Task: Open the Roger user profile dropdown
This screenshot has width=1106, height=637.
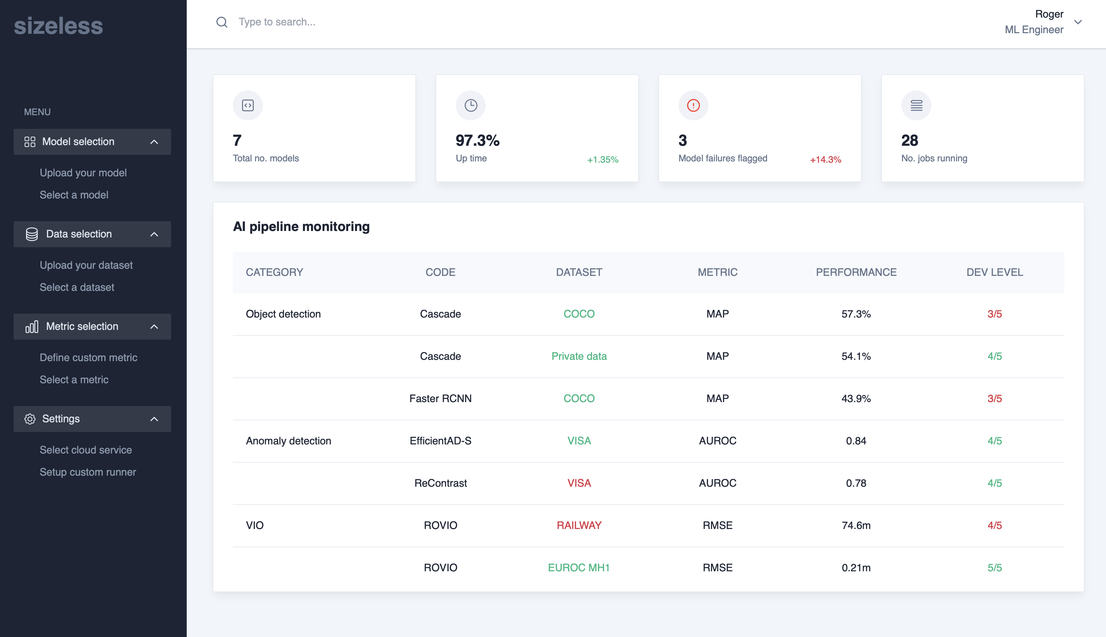Action: (1078, 22)
